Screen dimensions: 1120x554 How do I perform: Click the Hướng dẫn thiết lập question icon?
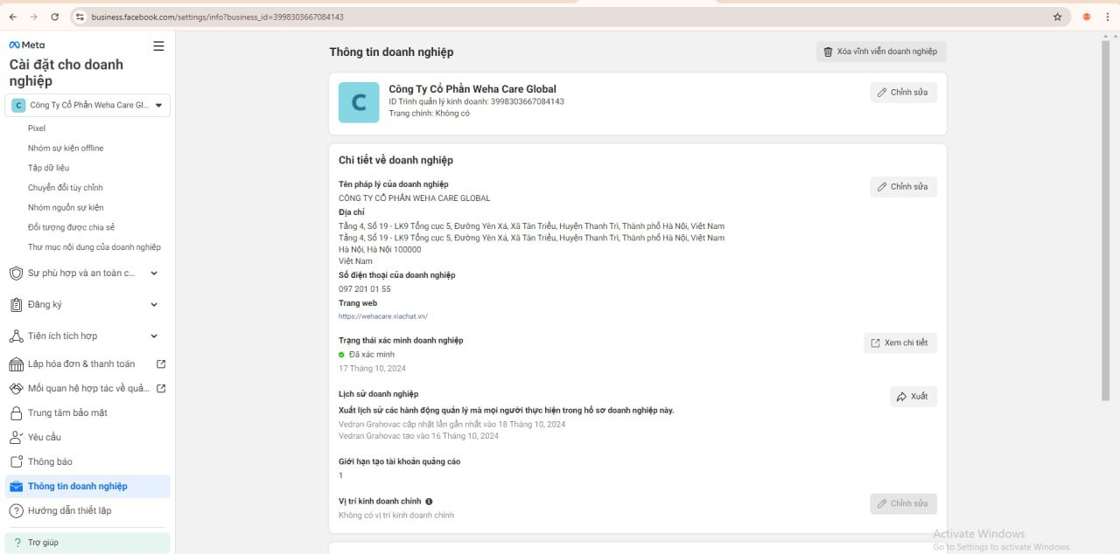pyautogui.click(x=16, y=511)
